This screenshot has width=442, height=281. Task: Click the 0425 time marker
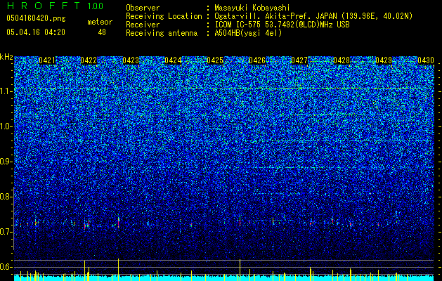(x=215, y=60)
